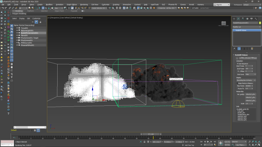Toggle visibility eye of Torus001
This screenshot has height=147, width=262.
(x=17, y=28)
